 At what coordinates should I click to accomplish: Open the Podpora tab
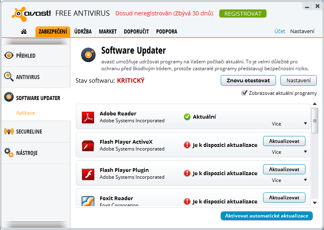pos(167,31)
